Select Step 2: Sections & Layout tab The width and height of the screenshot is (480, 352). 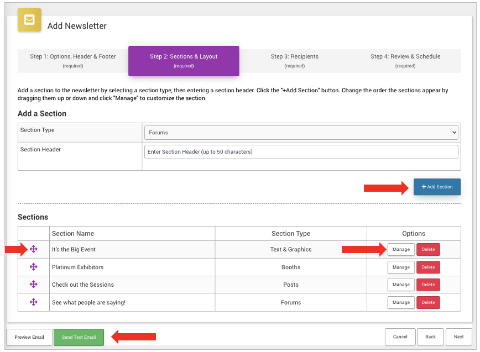(x=184, y=60)
